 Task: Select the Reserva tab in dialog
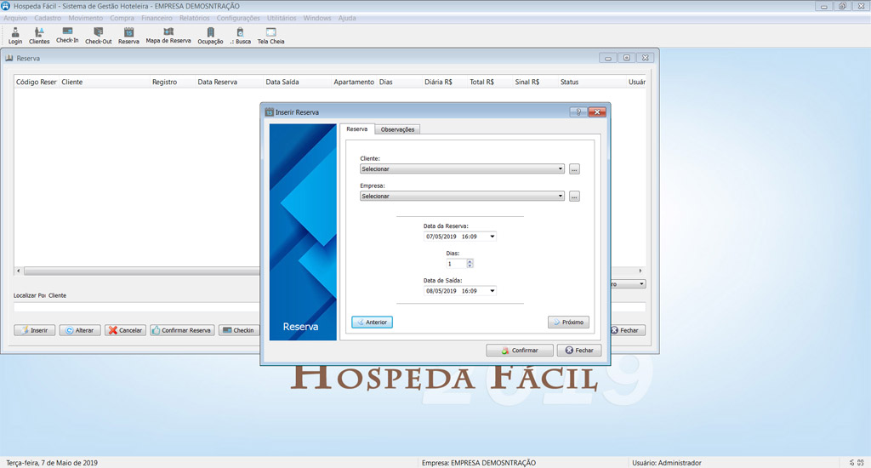point(356,129)
